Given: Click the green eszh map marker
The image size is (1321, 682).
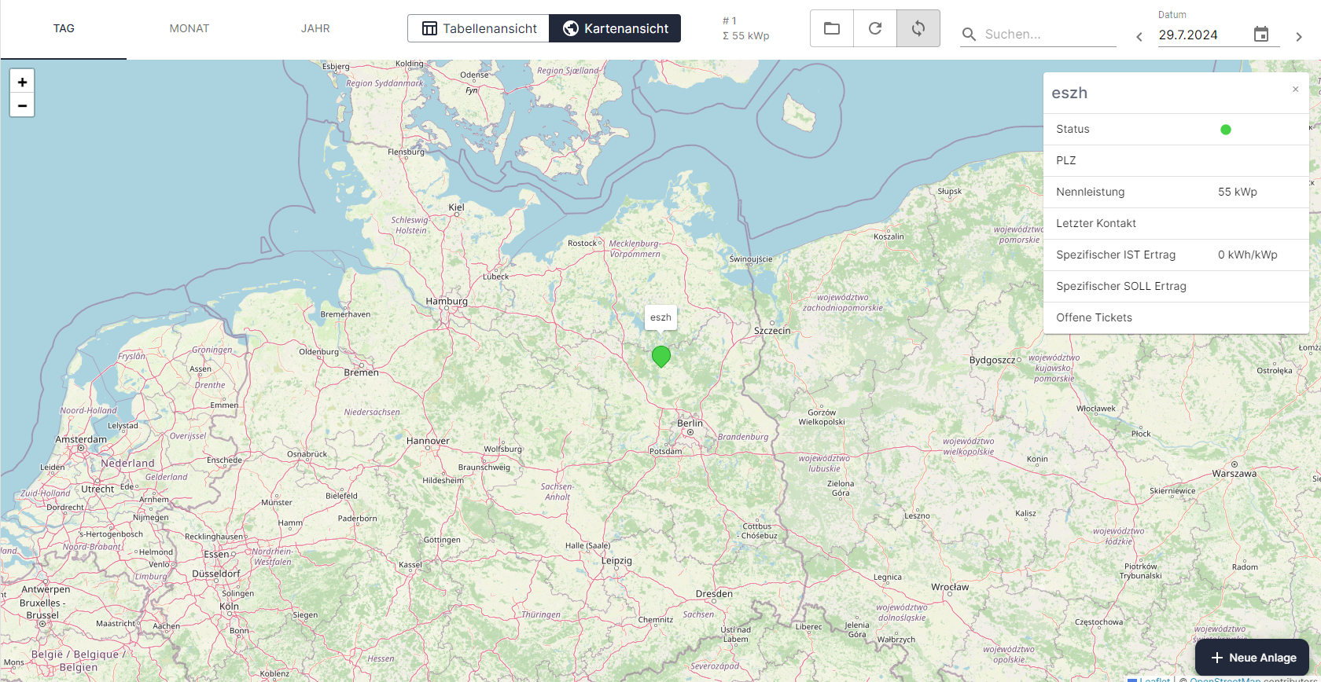Looking at the screenshot, I should pyautogui.click(x=661, y=356).
